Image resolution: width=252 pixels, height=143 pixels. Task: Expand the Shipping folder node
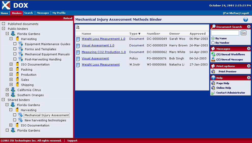click(11, 84)
